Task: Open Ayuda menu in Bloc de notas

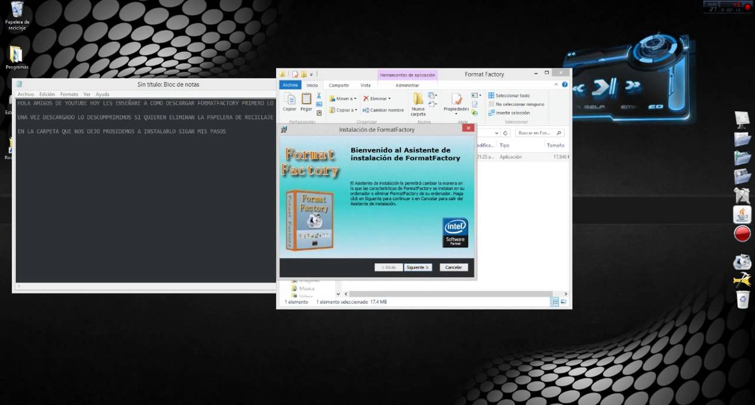Action: [103, 94]
